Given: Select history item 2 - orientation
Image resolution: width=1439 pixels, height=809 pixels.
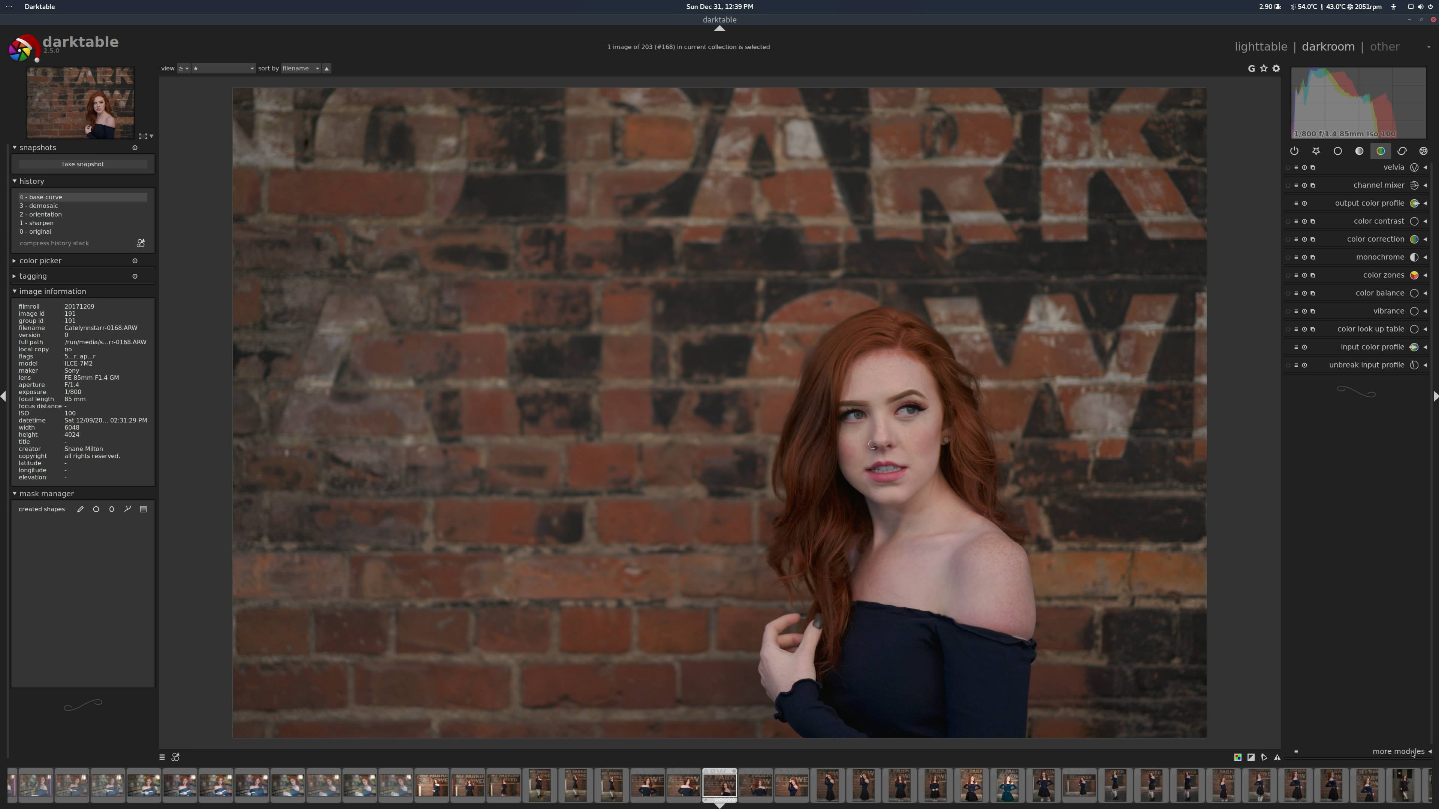Looking at the screenshot, I should (41, 214).
